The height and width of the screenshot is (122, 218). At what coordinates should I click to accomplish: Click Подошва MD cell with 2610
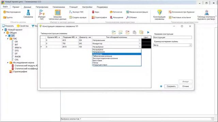click(x=70, y=47)
